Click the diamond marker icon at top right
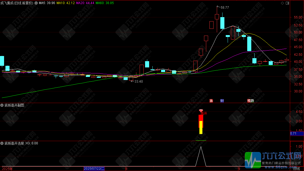The width and height of the screenshot is (304, 171). click(x=282, y=3)
